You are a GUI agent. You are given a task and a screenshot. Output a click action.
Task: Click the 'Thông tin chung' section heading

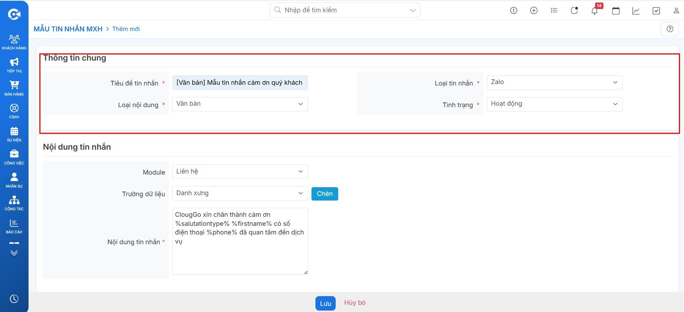click(x=75, y=58)
